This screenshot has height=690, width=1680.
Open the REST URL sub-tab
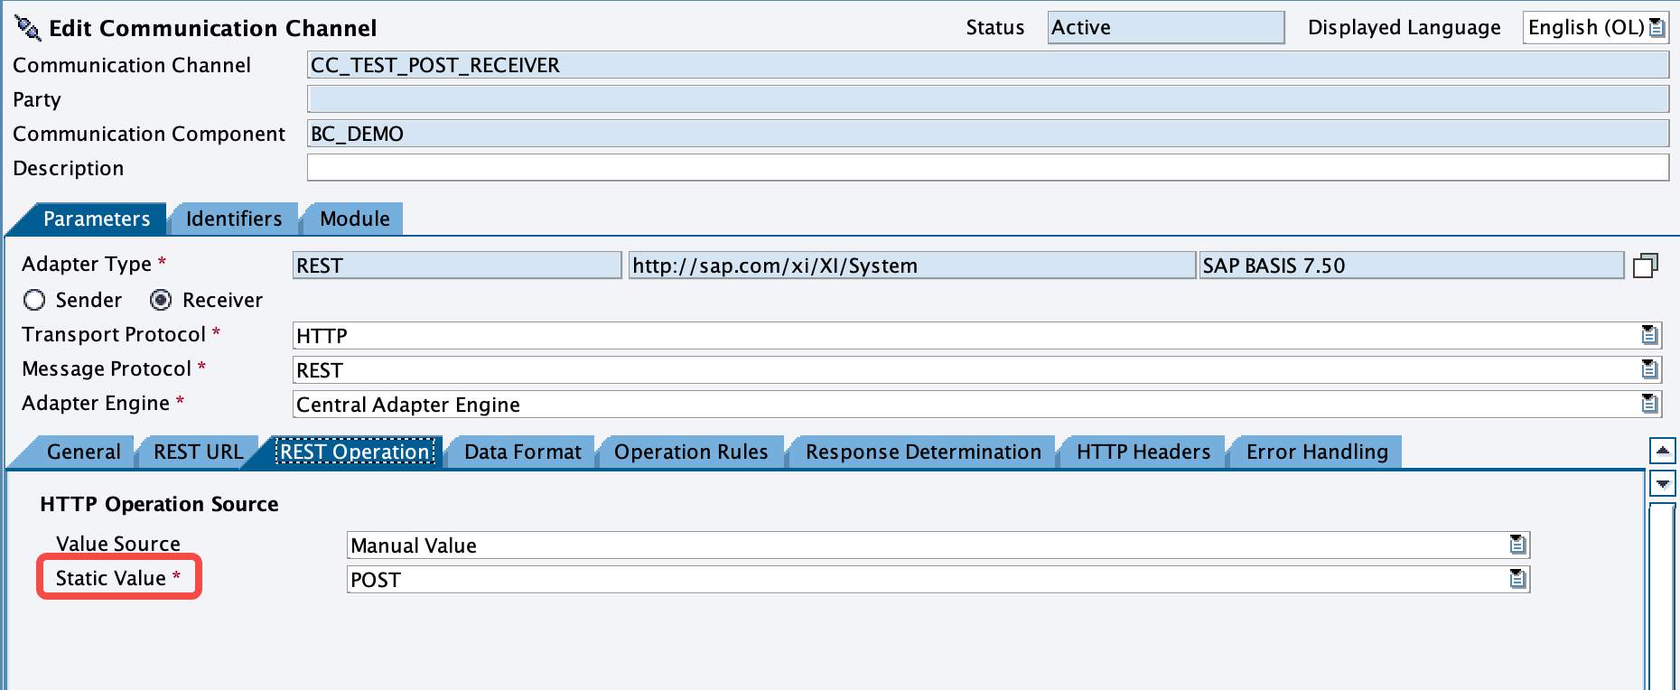coord(197,452)
